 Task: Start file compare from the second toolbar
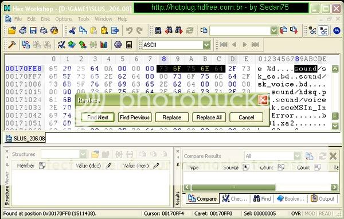coord(26,45)
